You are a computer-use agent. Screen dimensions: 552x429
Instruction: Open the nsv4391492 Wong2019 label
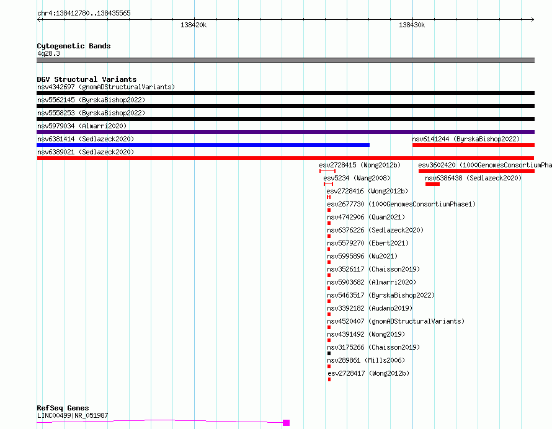366,334
